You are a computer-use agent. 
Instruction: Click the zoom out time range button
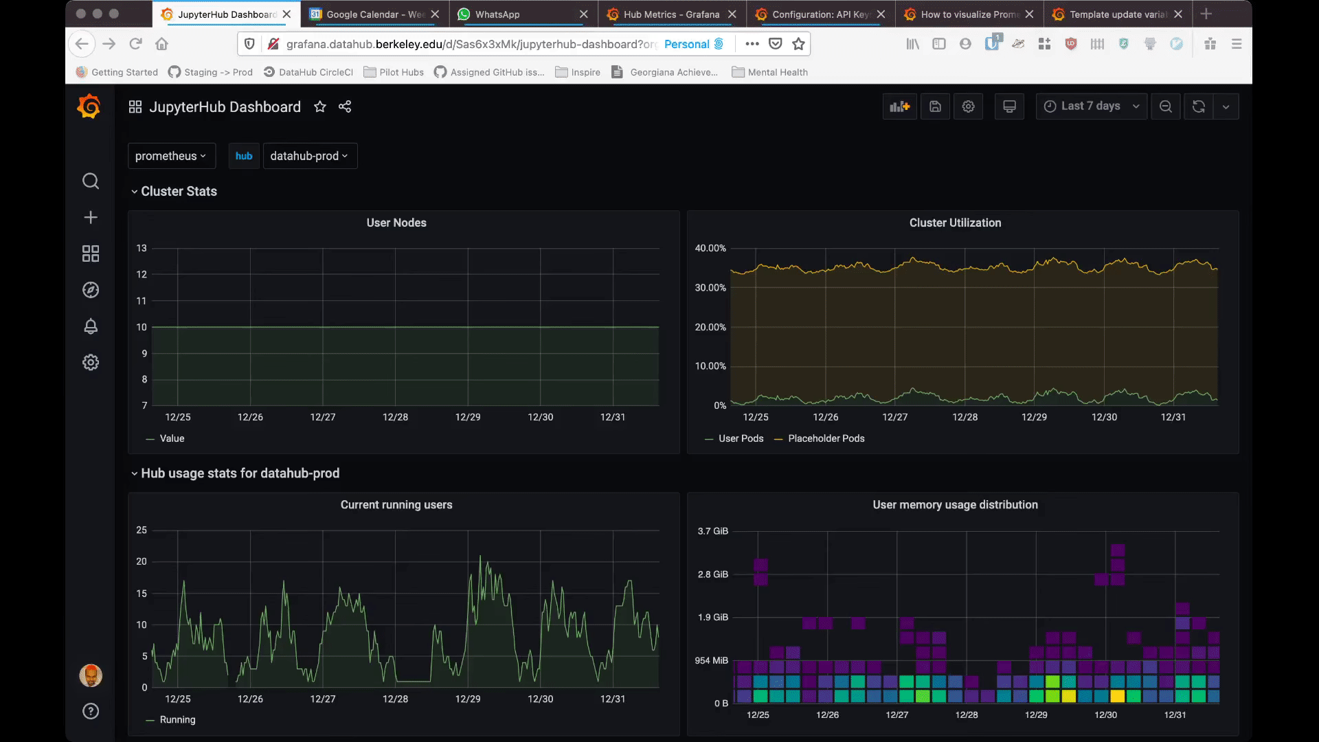(x=1166, y=106)
